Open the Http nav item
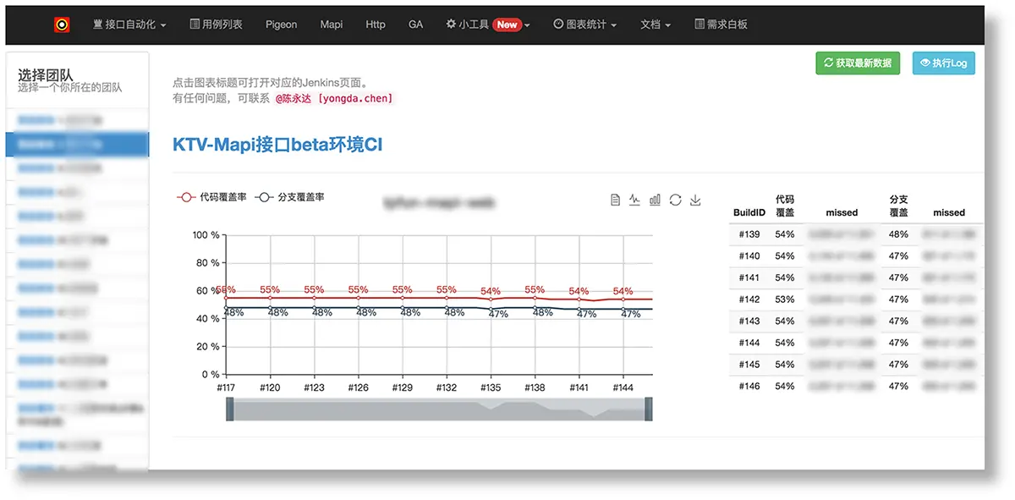The width and height of the screenshot is (1015, 500). click(376, 25)
